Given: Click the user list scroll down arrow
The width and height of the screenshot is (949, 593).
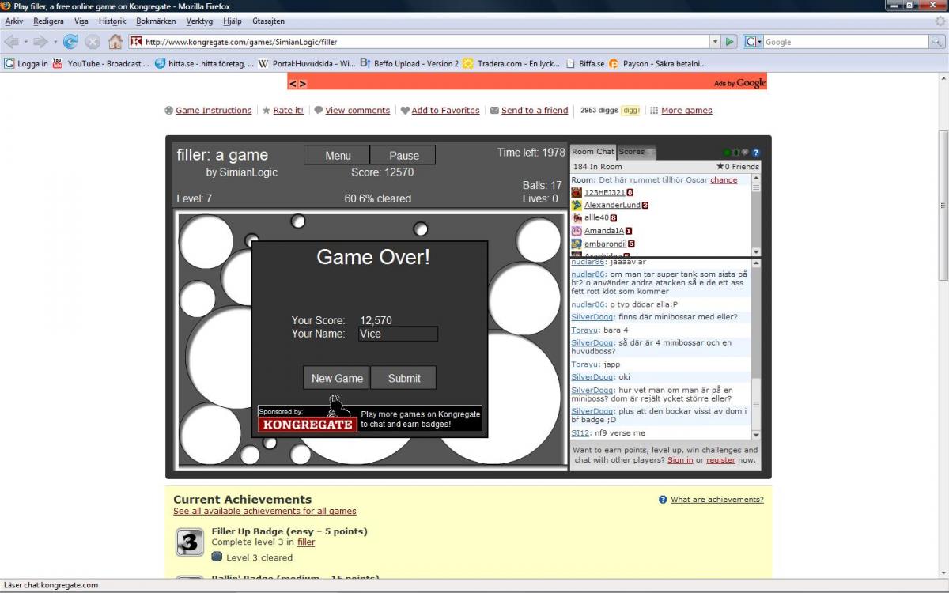Looking at the screenshot, I should coord(756,251).
